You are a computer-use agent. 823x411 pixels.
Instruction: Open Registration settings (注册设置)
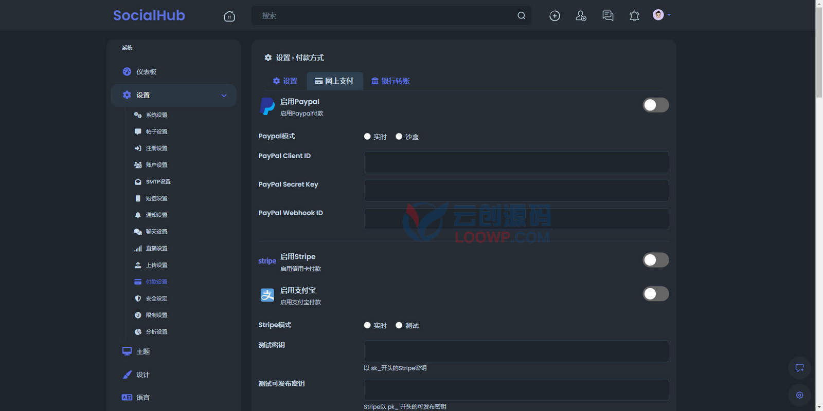tap(156, 148)
